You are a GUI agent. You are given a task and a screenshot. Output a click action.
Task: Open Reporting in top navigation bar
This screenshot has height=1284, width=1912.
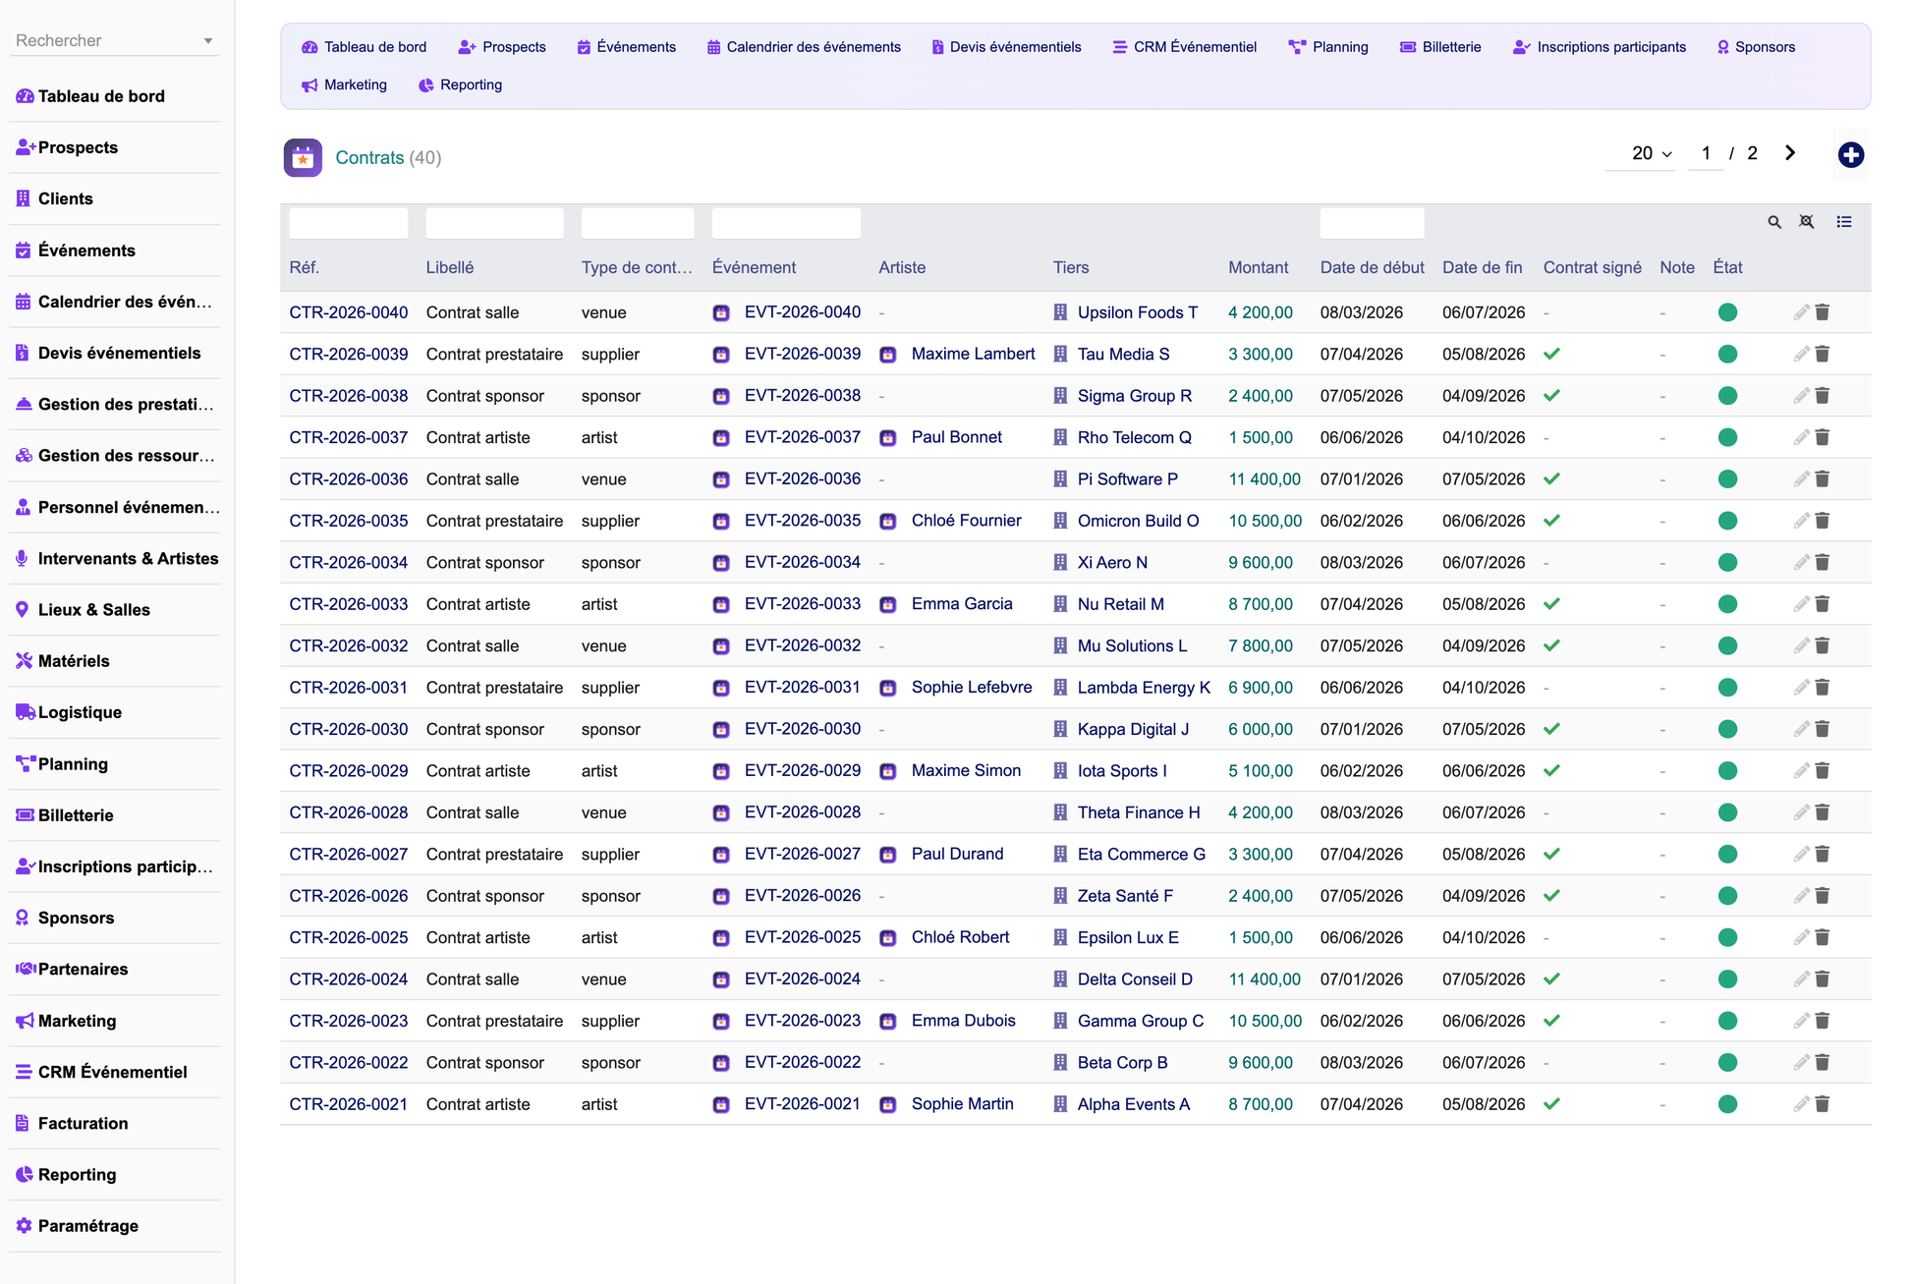[x=460, y=84]
